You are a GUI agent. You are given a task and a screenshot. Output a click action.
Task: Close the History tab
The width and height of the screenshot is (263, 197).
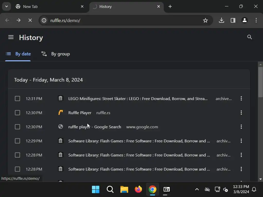[x=158, y=6]
